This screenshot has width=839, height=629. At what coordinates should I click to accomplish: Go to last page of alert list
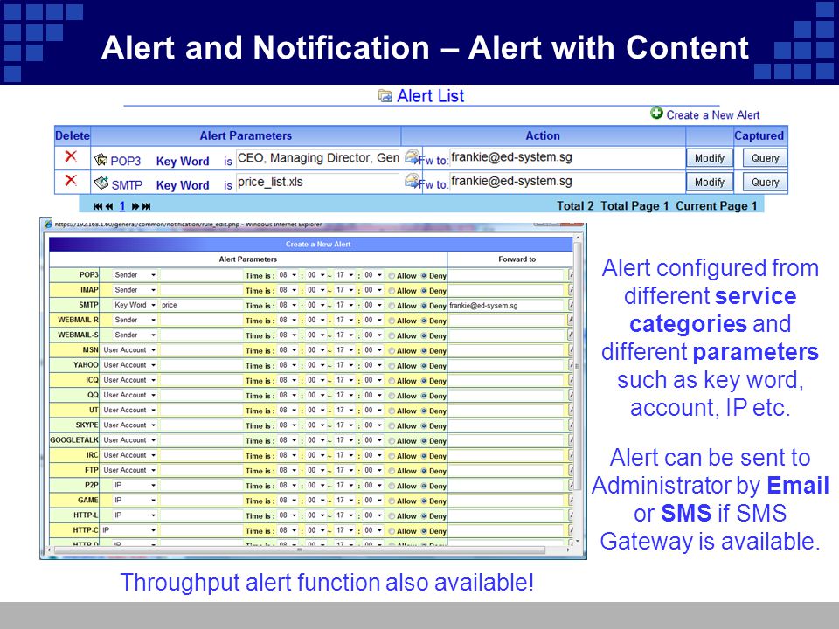pyautogui.click(x=147, y=206)
